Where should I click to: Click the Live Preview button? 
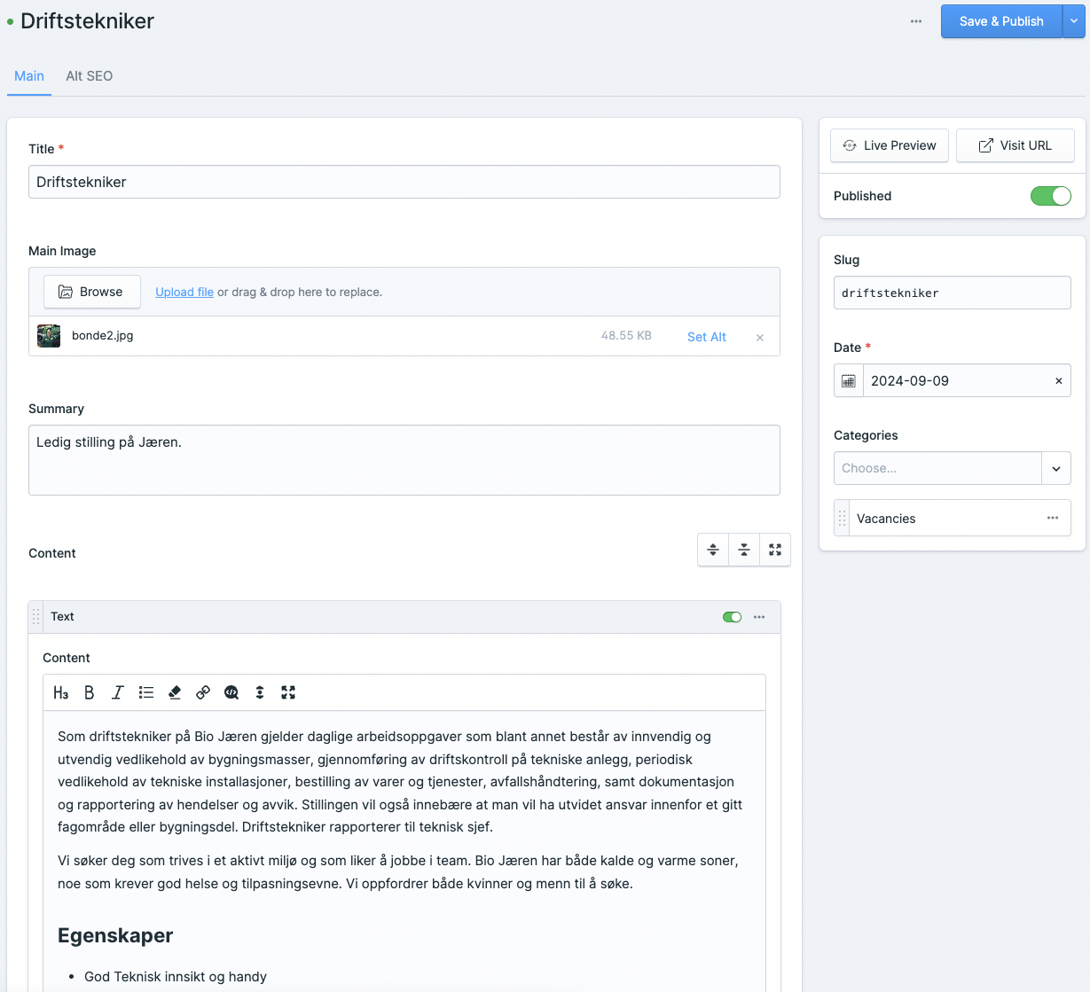click(890, 145)
